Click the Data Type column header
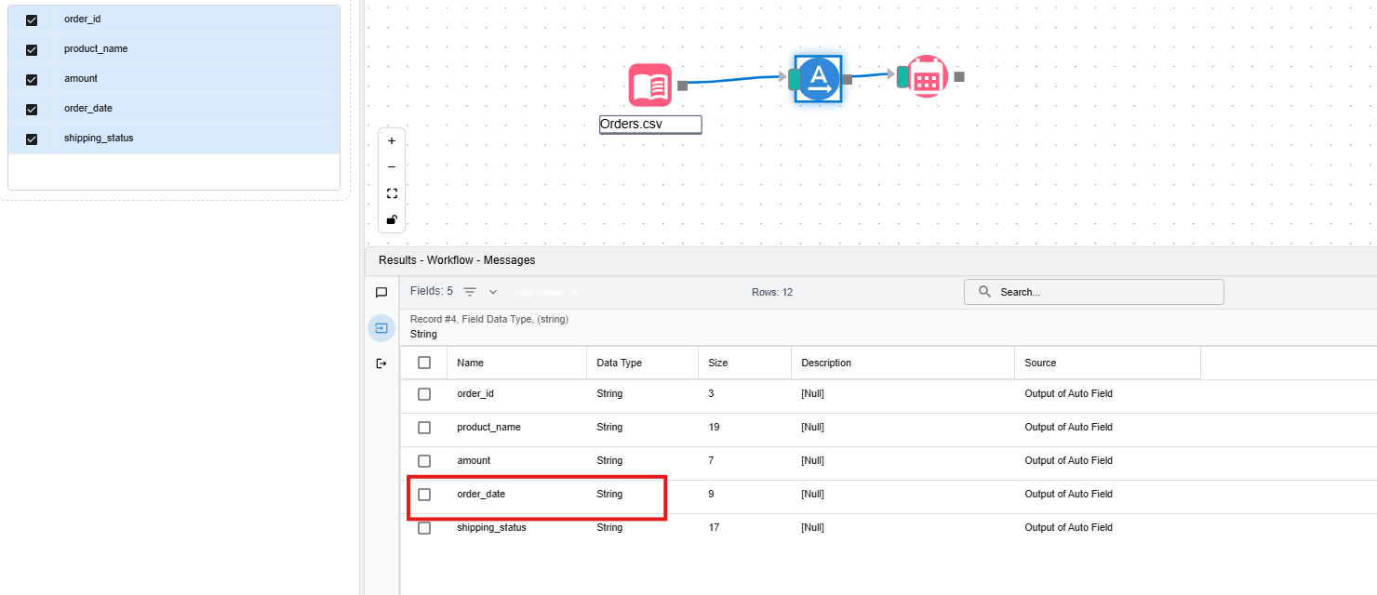The image size is (1377, 595). 619,363
